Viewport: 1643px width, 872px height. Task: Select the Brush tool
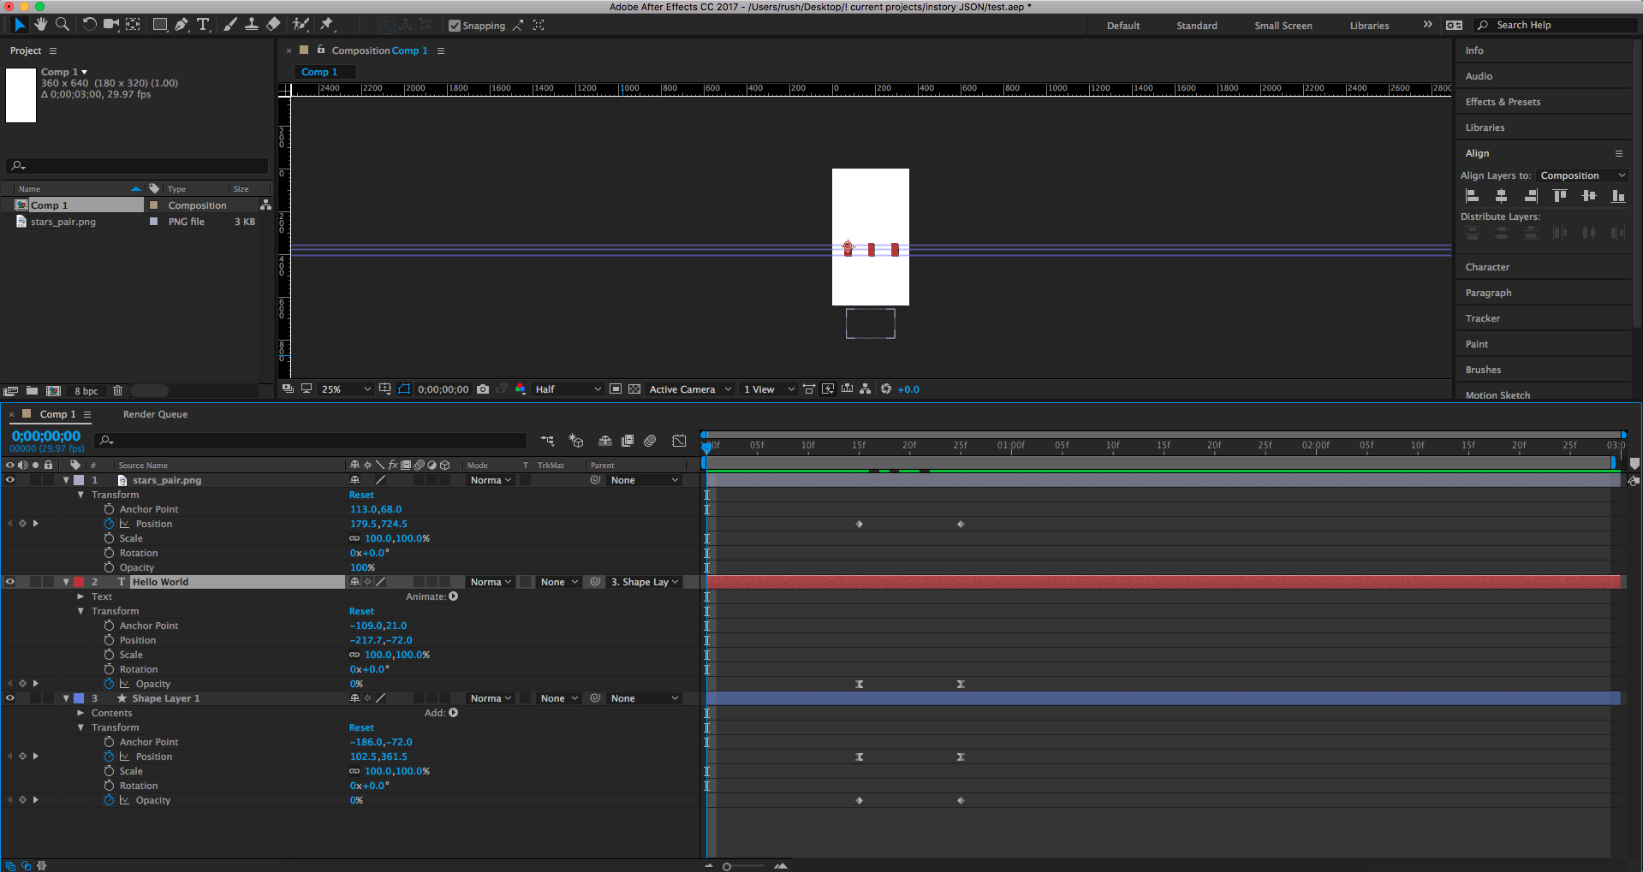[x=229, y=25]
